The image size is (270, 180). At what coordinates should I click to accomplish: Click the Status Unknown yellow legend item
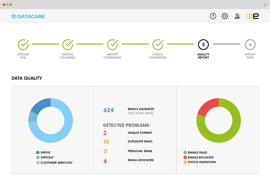coord(199,162)
